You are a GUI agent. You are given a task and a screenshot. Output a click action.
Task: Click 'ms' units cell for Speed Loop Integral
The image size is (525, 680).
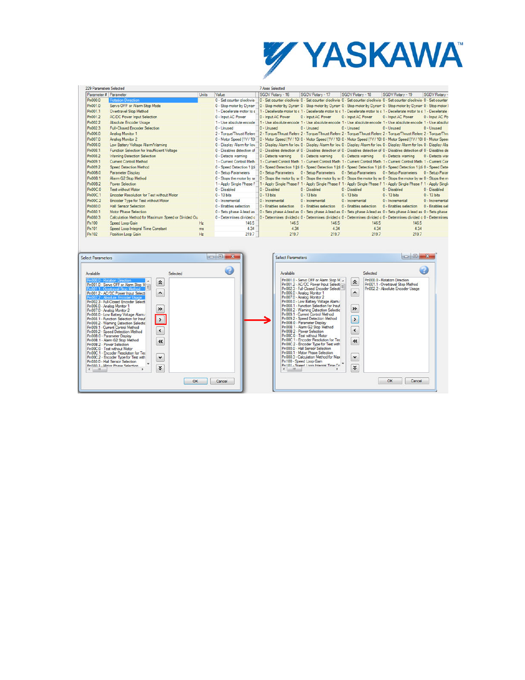click(206, 229)
